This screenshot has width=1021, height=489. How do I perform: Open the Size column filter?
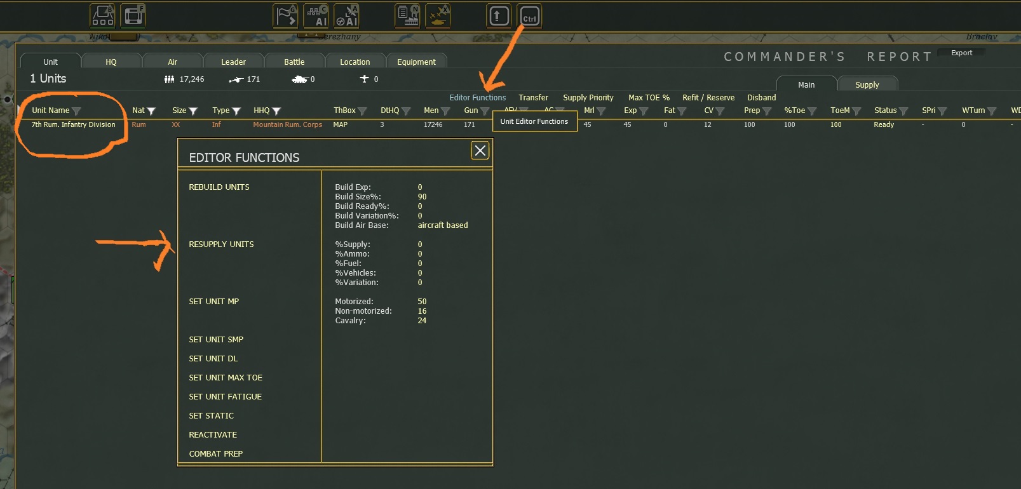point(193,111)
